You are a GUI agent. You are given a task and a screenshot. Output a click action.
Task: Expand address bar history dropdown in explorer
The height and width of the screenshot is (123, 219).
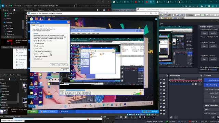(71, 6)
